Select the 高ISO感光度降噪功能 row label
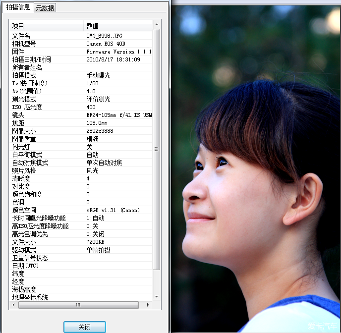The width and height of the screenshot is (341, 333). 41,226
